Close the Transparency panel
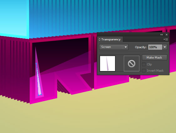Image resolution: width=176 pixels, height=133 pixels. 167,35
